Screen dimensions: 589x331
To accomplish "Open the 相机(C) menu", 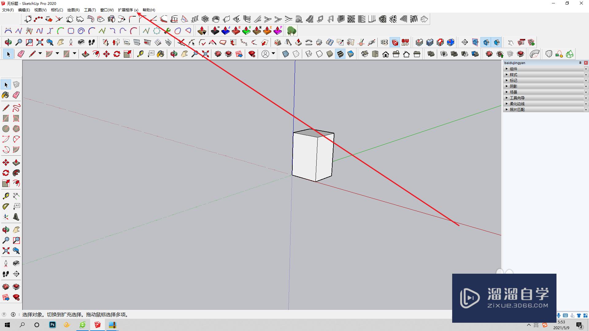I will [57, 10].
